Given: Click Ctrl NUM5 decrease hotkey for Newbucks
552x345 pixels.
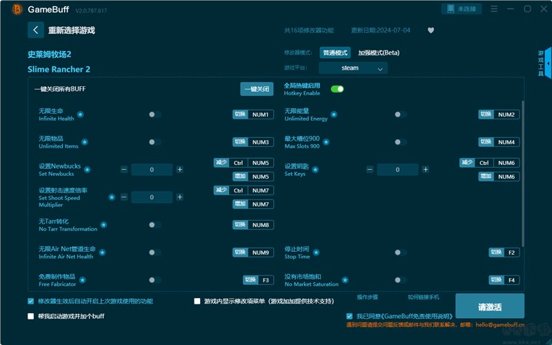Looking at the screenshot, I should [x=244, y=163].
